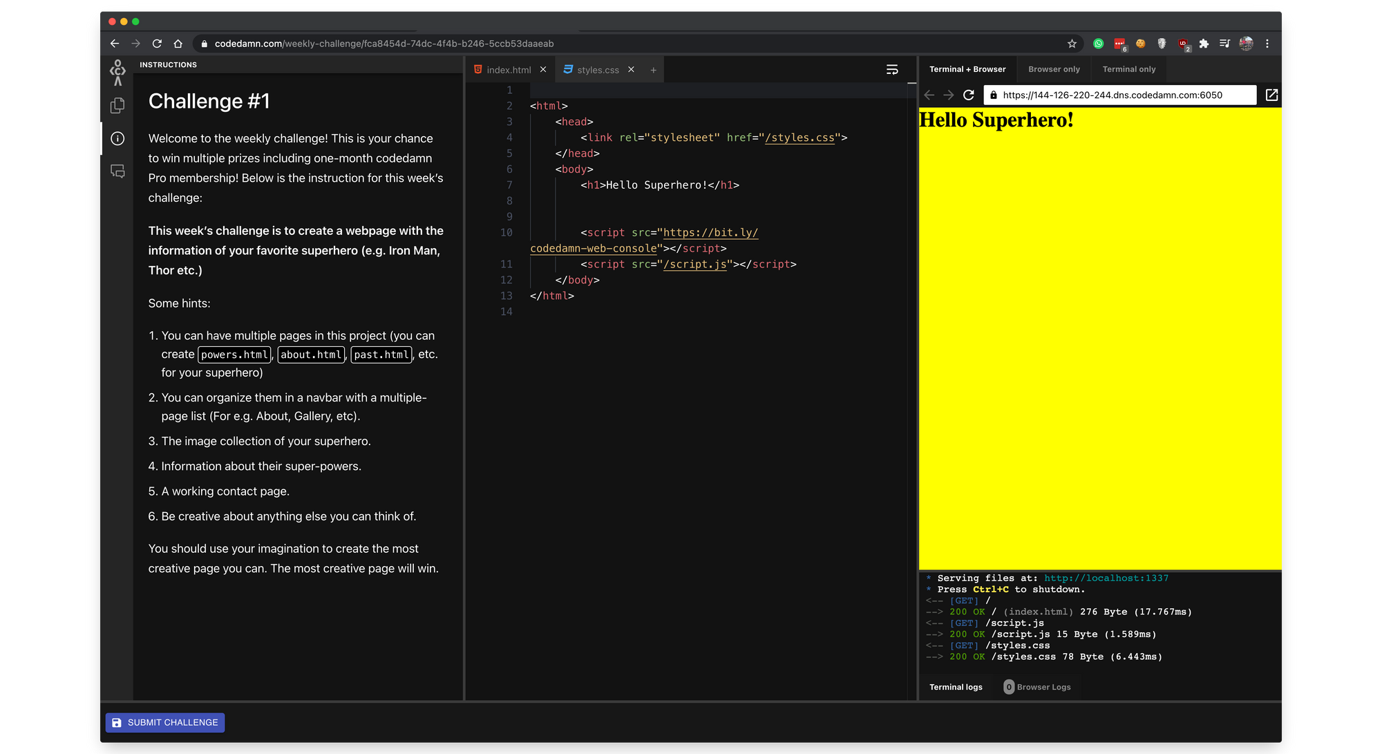Screen dimensions: 1382x754
Task: Click the 'Press Ctrl+C to shutdown.' terminal line
Action: pos(1011,590)
